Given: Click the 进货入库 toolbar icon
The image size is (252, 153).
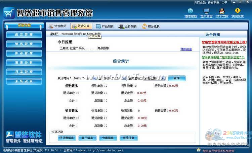Looking at the screenshot, I should [x=74, y=26].
